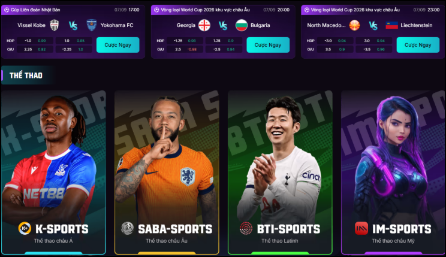
Task: Open the BTI-SPORTS card
Action: [x=280, y=173]
